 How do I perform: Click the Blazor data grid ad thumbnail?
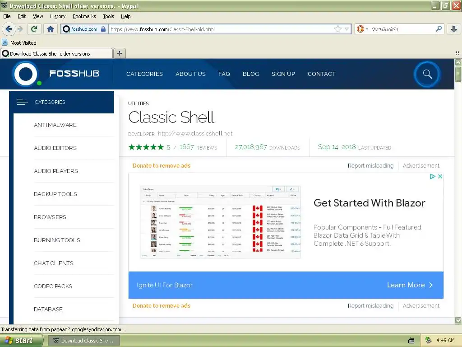220,222
